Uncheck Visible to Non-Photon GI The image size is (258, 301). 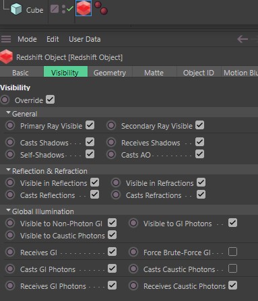(112, 223)
